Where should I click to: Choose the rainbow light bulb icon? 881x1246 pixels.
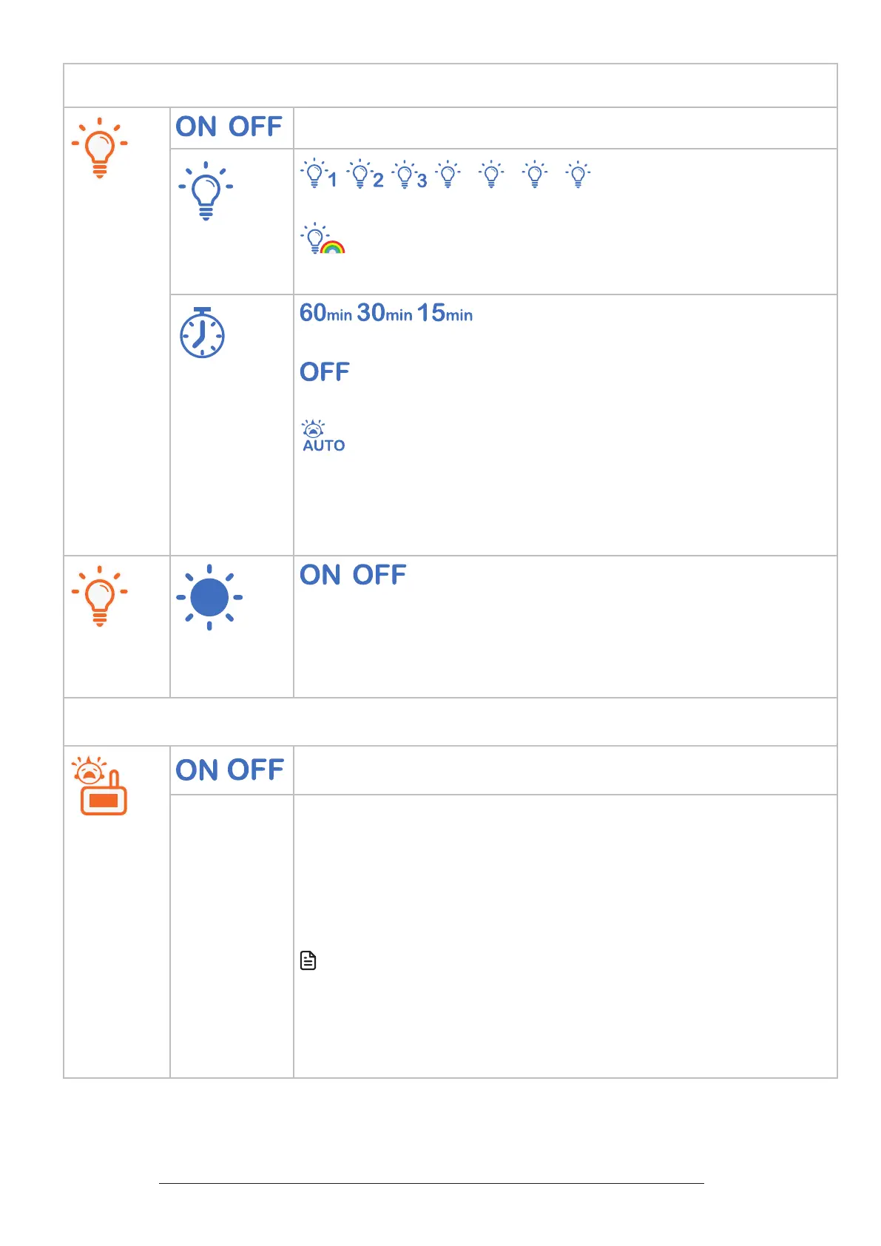coord(323,238)
